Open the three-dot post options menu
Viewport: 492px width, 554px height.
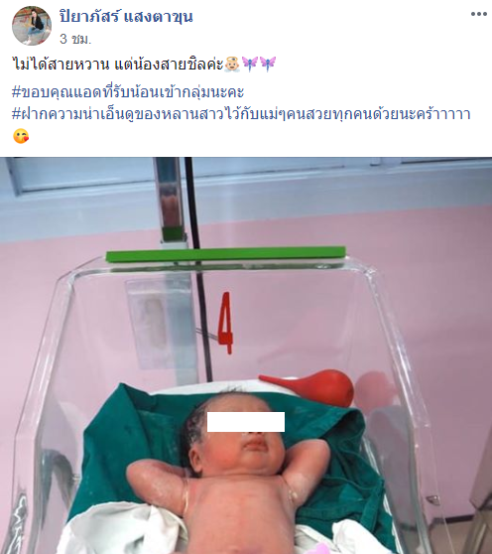(478, 14)
